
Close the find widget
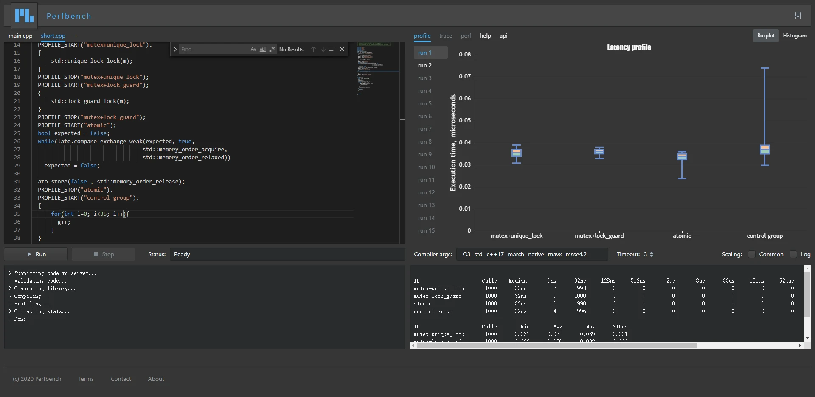click(342, 49)
